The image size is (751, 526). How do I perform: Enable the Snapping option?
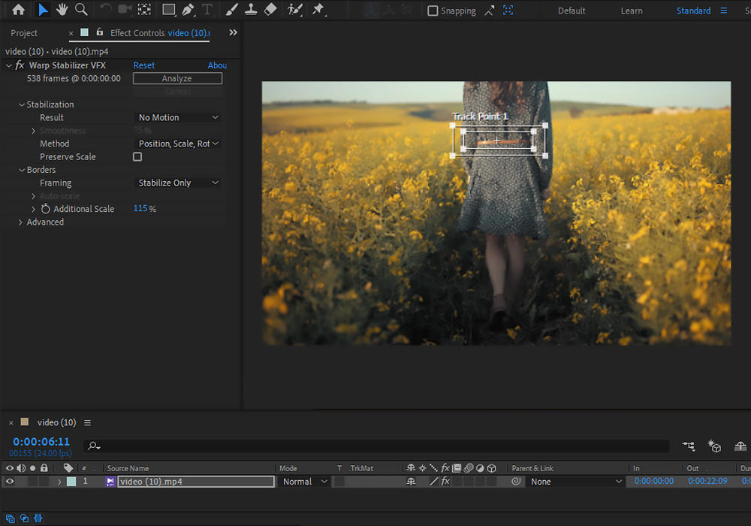point(432,11)
